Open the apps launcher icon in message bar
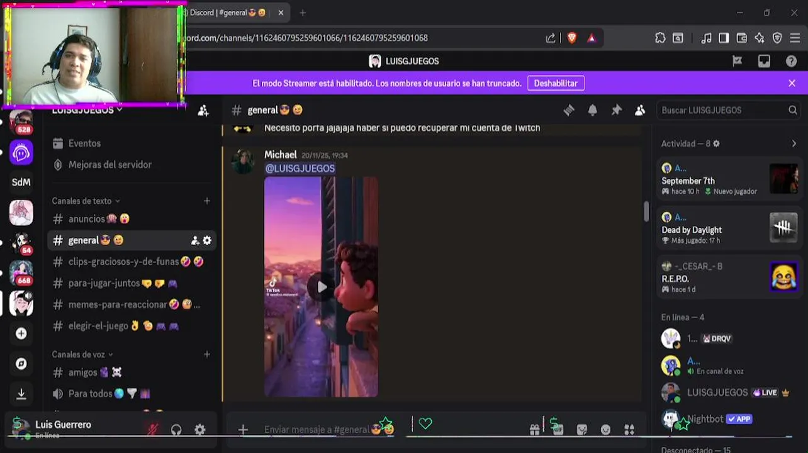This screenshot has height=453, width=808. pyautogui.click(x=629, y=430)
